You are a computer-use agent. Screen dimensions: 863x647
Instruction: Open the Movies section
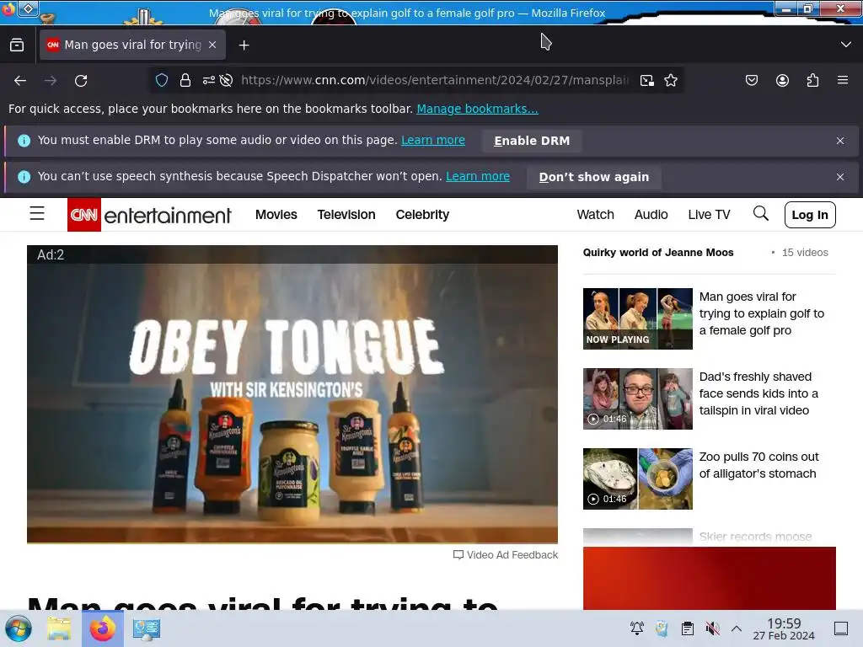coord(276,215)
